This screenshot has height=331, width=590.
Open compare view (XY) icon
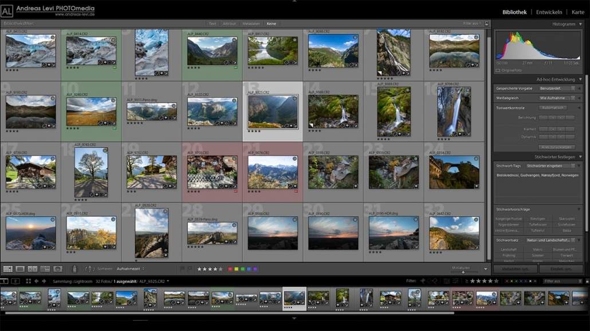[x=33, y=269]
